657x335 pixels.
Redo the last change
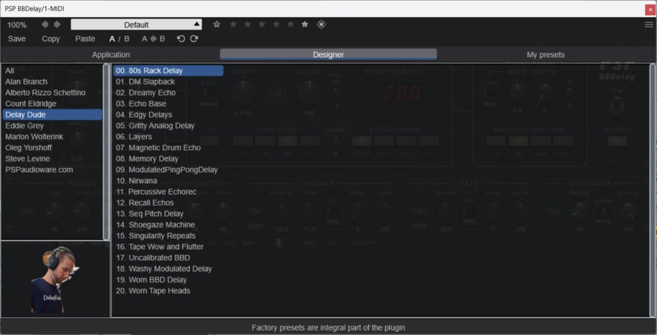click(x=194, y=39)
